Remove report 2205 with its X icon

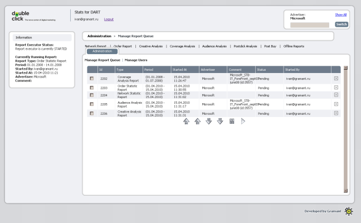[x=336, y=104]
